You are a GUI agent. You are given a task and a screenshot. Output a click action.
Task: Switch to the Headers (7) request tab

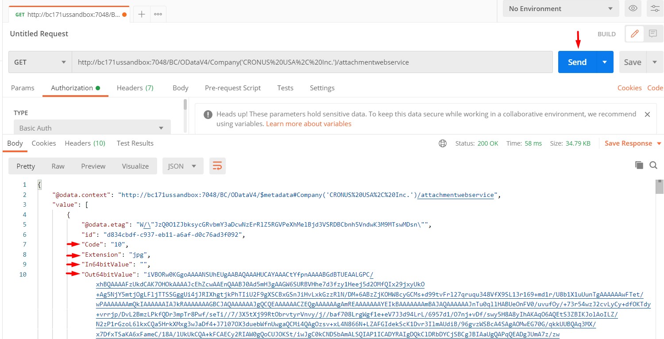click(135, 88)
